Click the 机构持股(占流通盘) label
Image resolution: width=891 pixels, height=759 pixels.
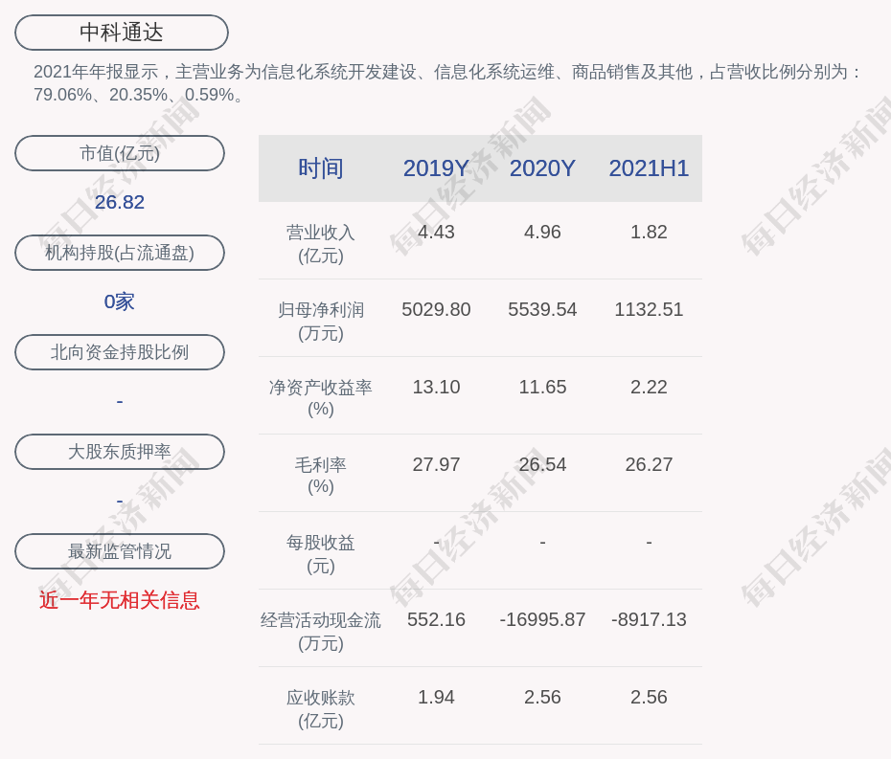120,253
